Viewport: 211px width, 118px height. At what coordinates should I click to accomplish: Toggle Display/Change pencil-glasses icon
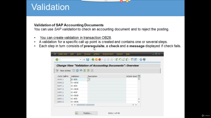(x=57, y=70)
